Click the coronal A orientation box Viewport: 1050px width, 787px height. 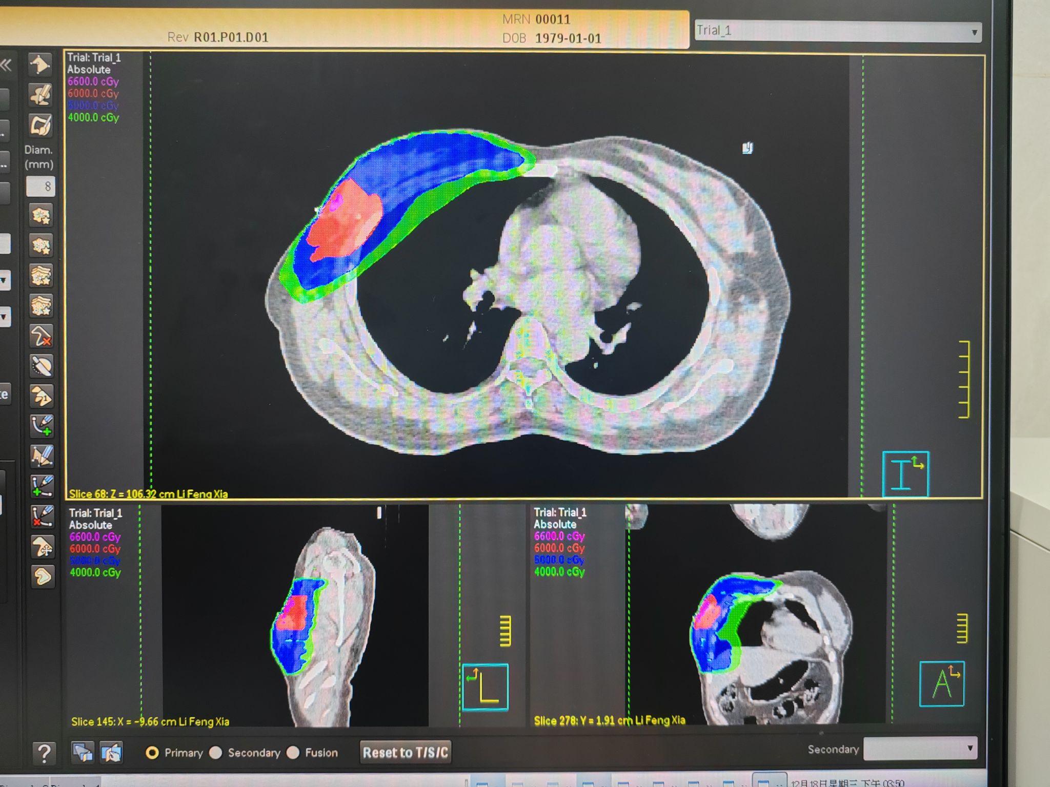[x=941, y=684]
